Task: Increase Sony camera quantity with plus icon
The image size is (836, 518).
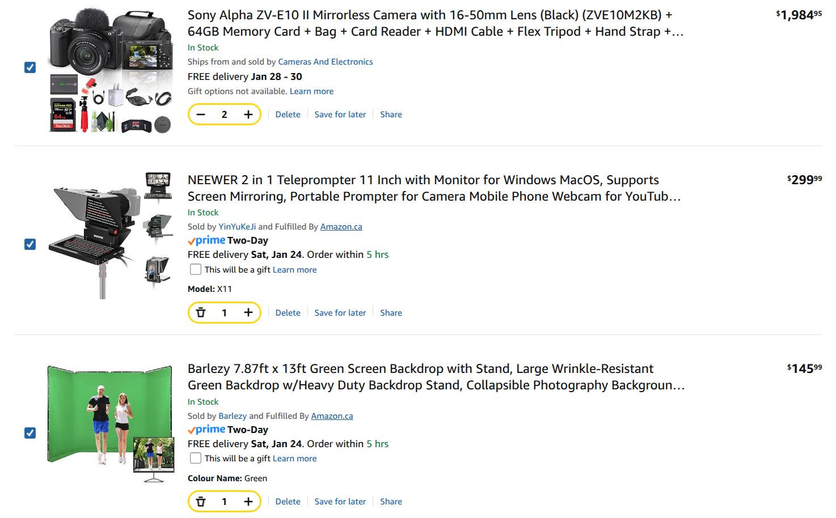Action: [x=248, y=114]
